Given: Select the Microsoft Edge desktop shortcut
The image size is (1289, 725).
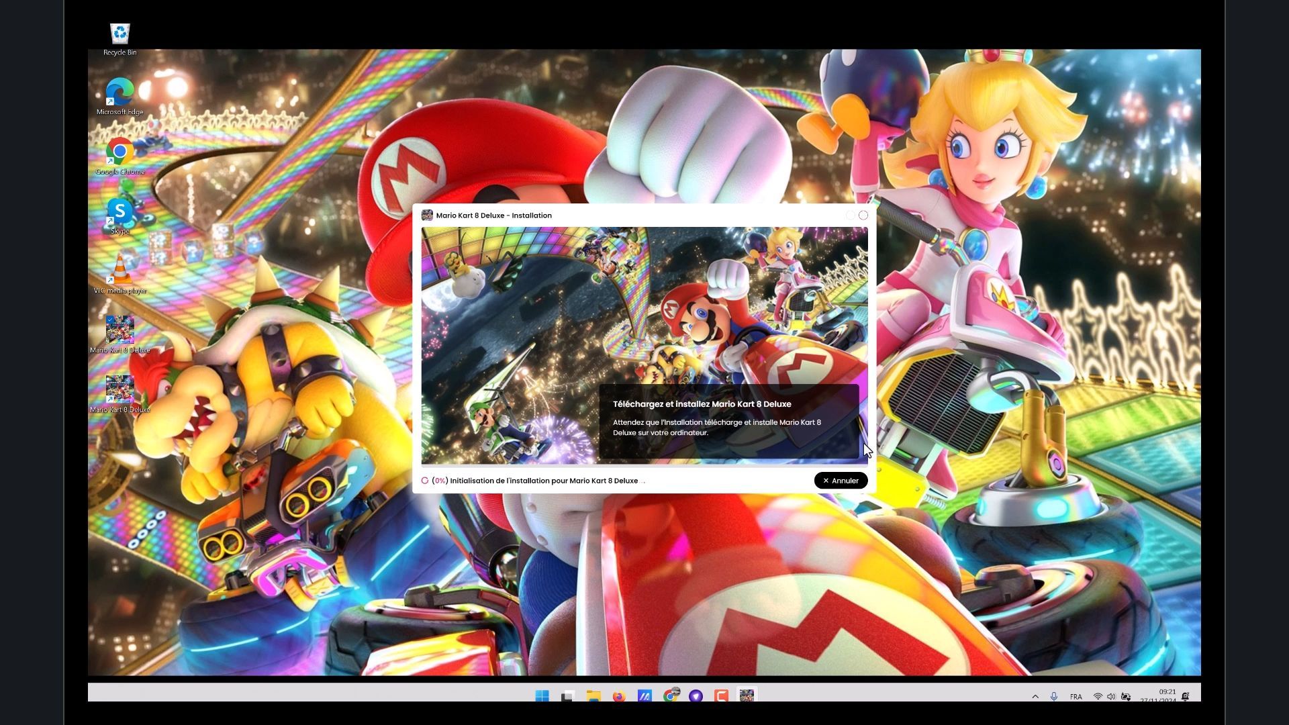Looking at the screenshot, I should (120, 97).
